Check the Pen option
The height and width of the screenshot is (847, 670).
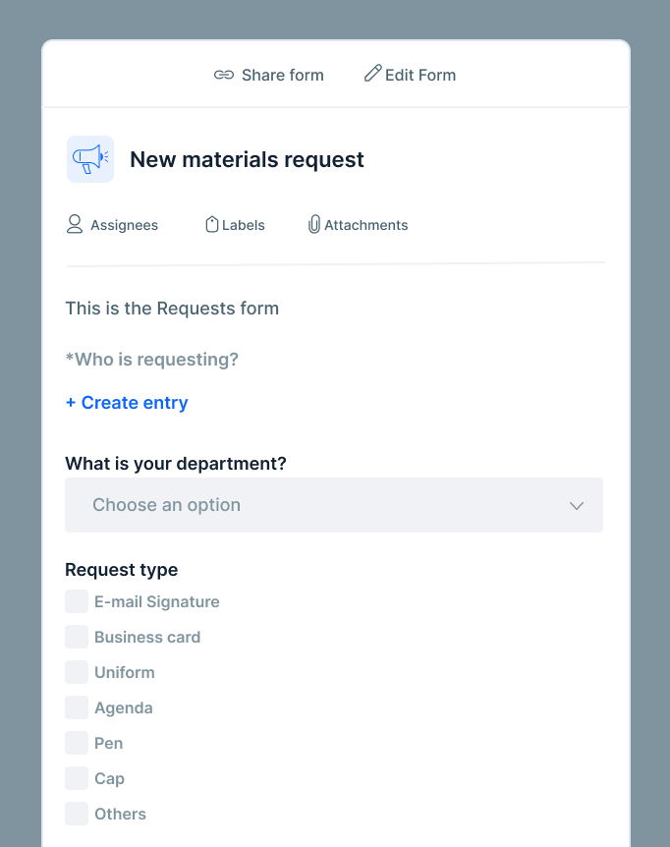tap(77, 743)
